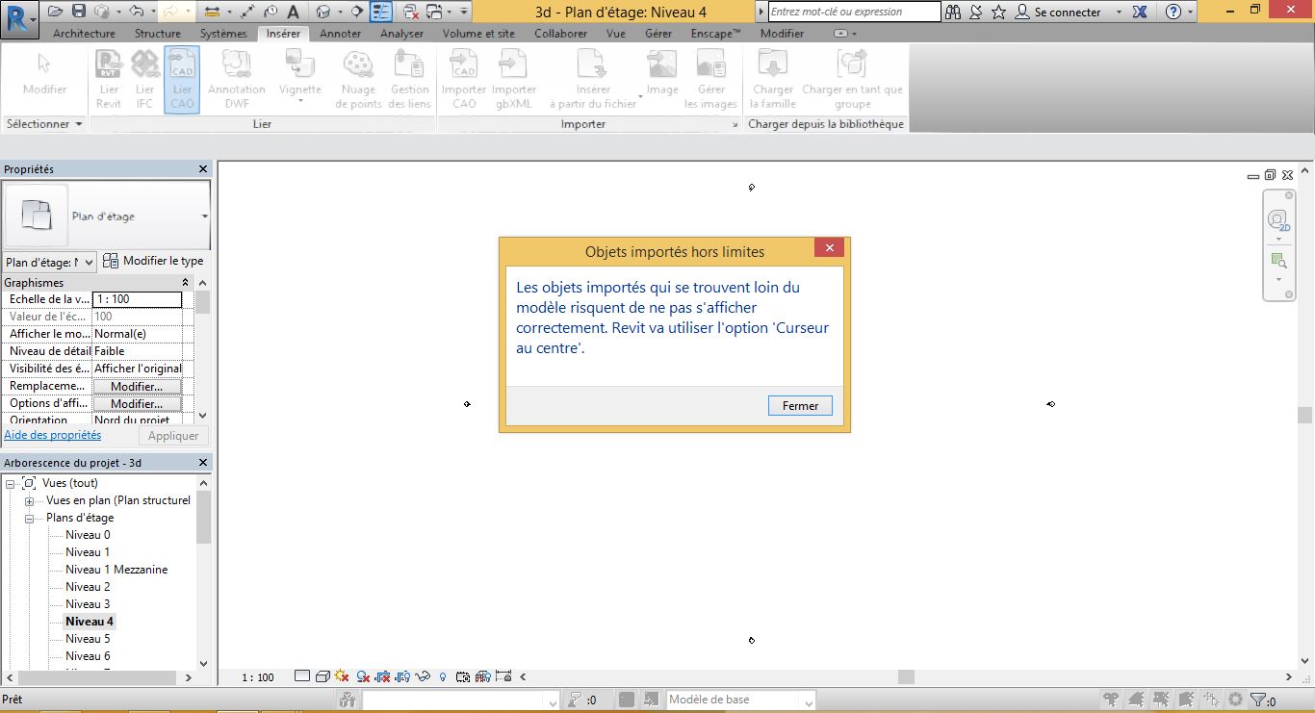Switch to the Annoter ribbon tab

340,34
